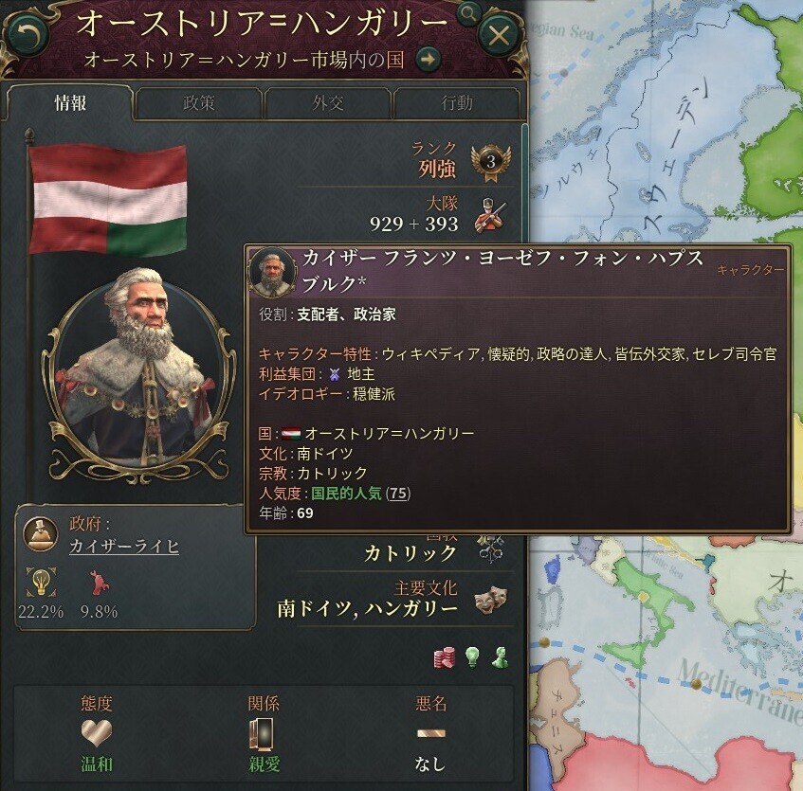Viewport: 803px width, 791px height.
Task: Click the rank 3 great power medal
Action: coord(490,163)
